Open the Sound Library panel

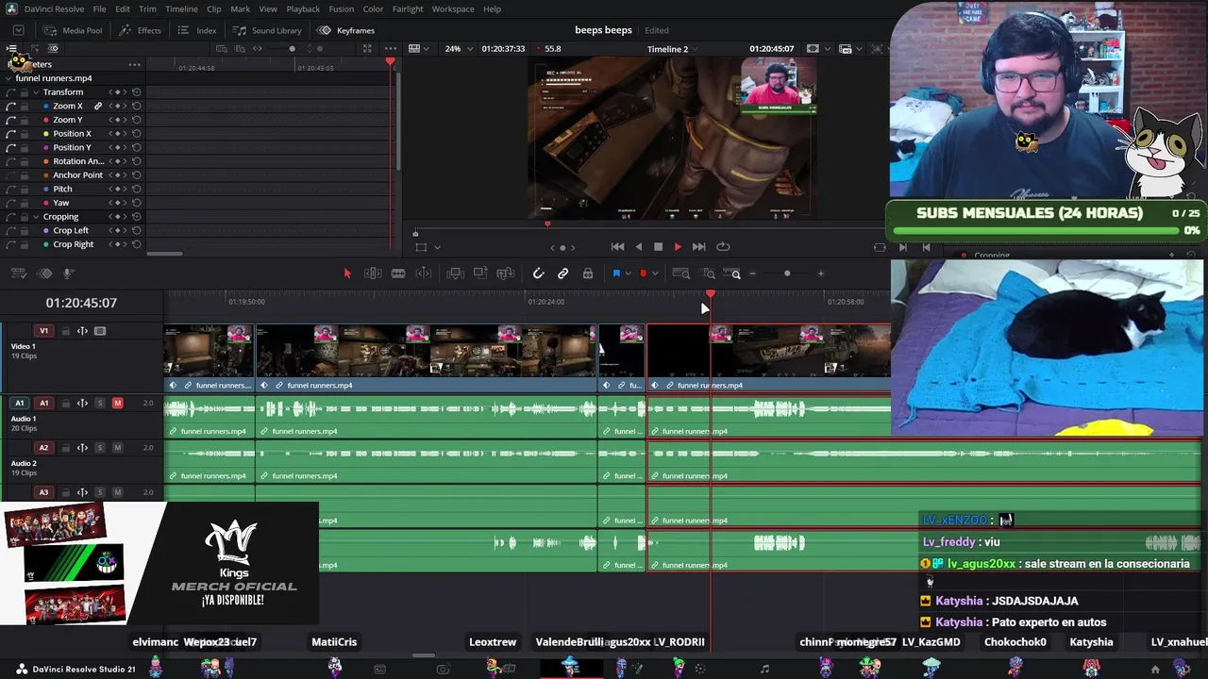coord(267,30)
